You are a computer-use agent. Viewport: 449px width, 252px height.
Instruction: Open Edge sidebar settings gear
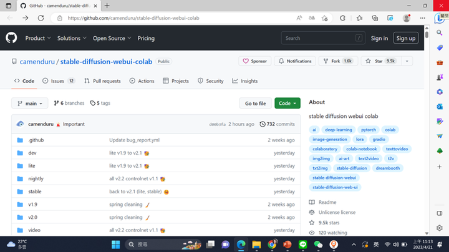pos(440,228)
